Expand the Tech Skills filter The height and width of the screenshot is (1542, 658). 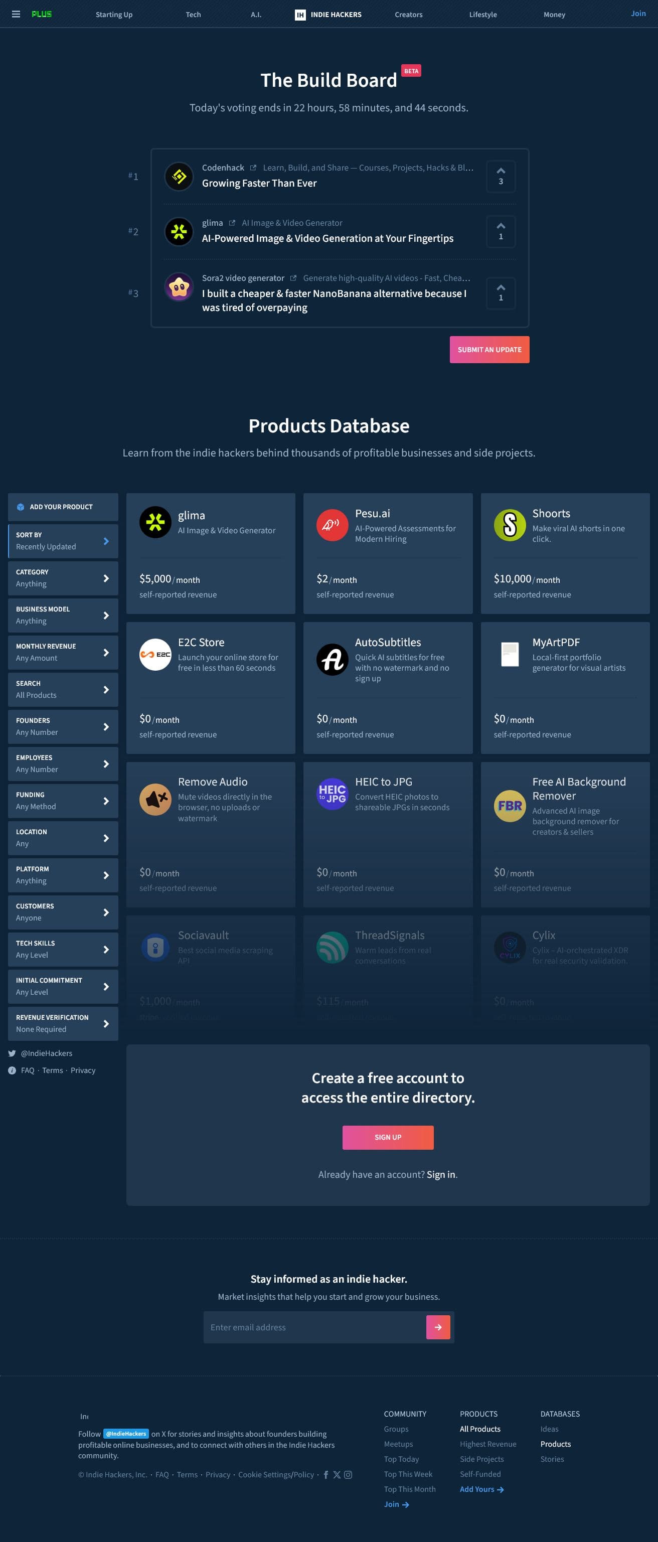pyautogui.click(x=63, y=950)
